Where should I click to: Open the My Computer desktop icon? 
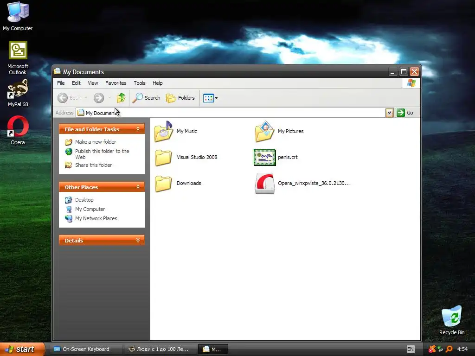(18, 16)
